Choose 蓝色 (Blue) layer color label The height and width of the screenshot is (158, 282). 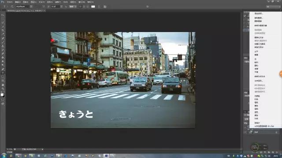click(256, 112)
